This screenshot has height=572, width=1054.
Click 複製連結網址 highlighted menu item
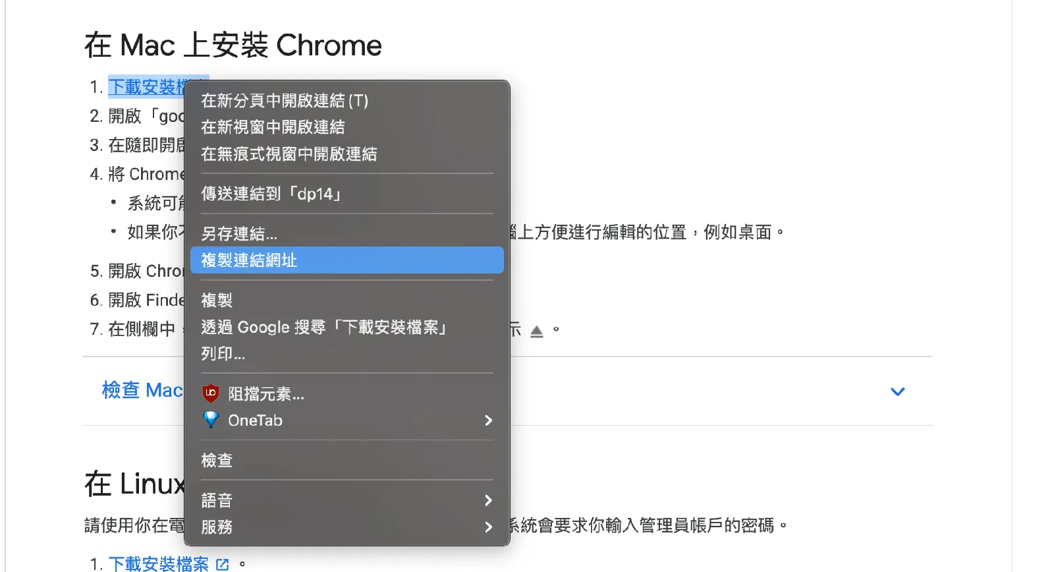click(x=249, y=260)
